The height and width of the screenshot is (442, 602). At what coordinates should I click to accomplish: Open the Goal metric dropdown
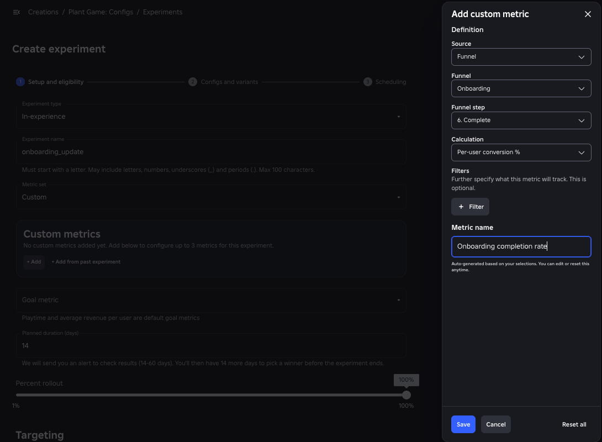pos(211,300)
